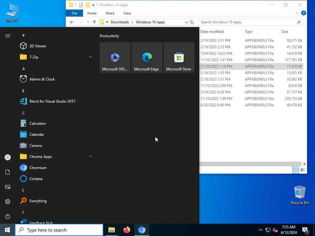The height and width of the screenshot is (236, 315).
Task: Open the recent locations dropdown arrow
Action: [88, 22]
